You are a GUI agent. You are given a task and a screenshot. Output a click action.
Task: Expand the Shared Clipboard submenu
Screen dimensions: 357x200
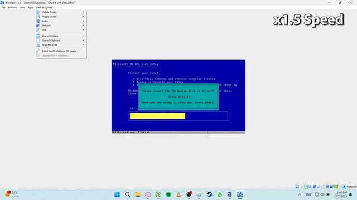[61, 41]
